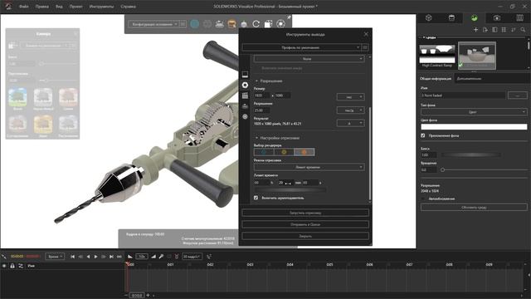This screenshot has width=531, height=299.
Task: Click the circular refresh arrow toolbar icon
Action: pos(256,24)
